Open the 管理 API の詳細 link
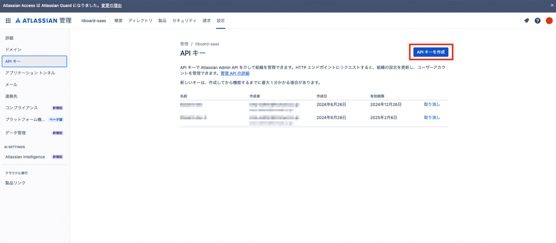556x243 pixels. (235, 73)
